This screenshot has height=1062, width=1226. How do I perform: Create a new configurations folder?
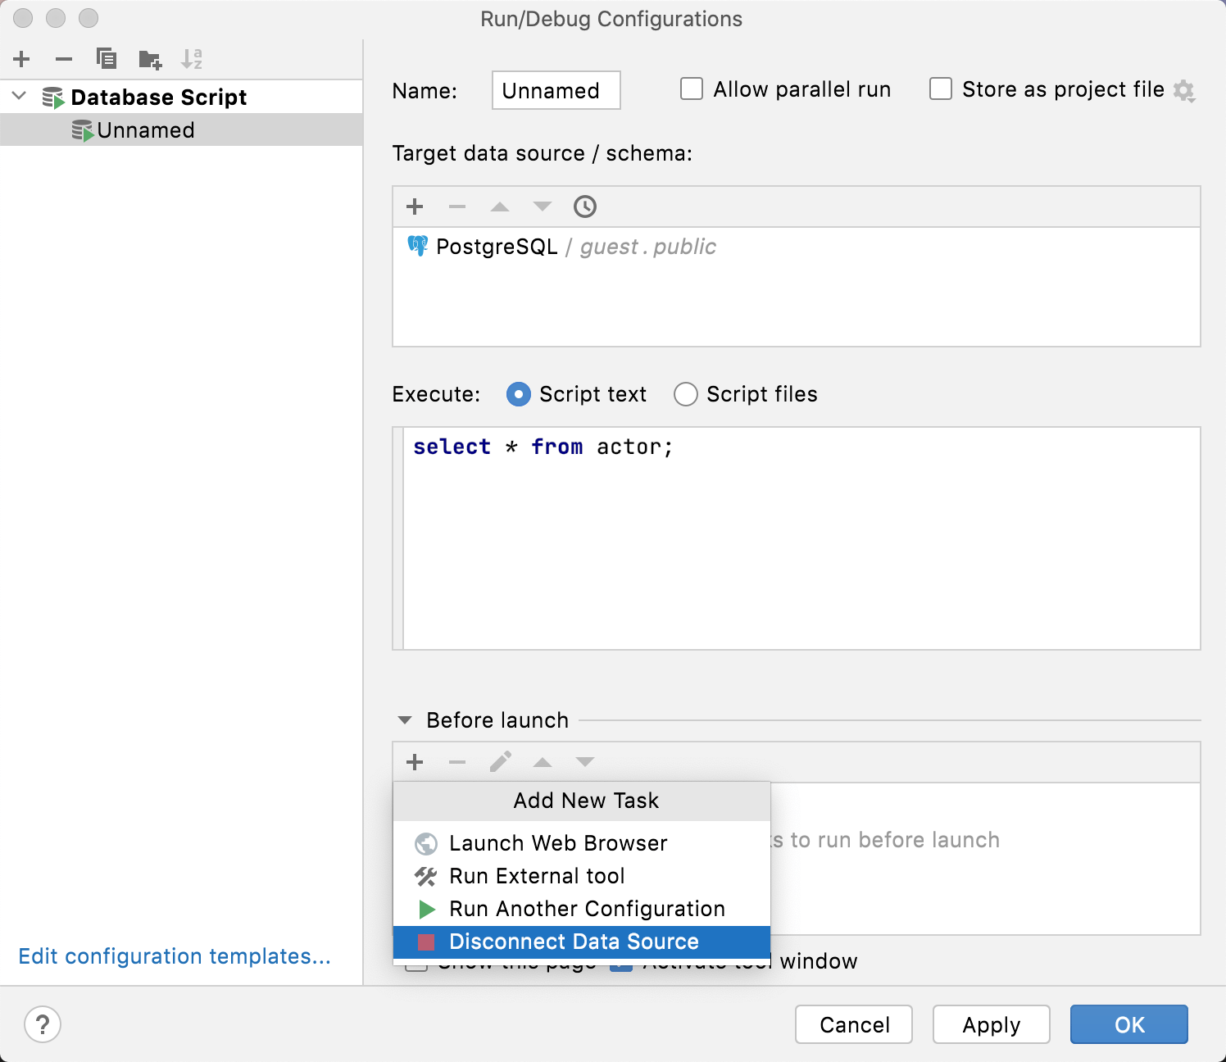pos(150,59)
